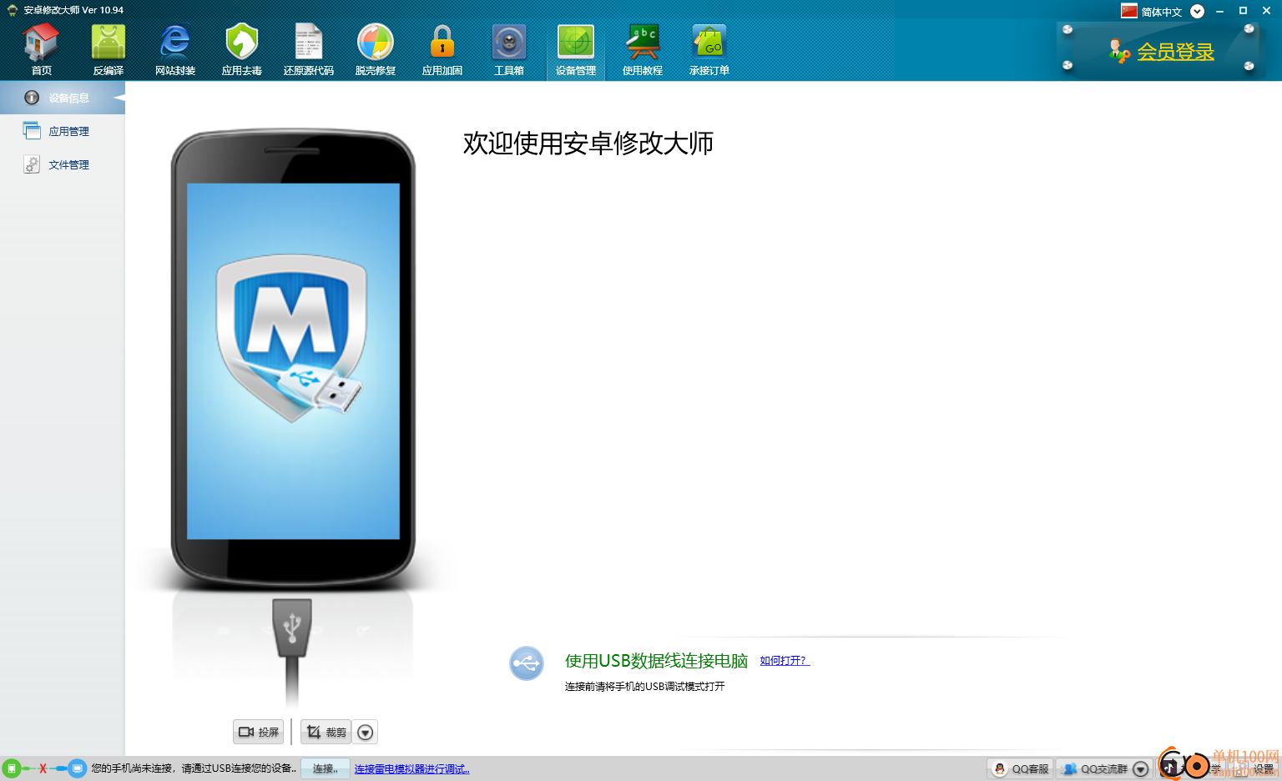Open the 应用去毒 virus removal tool
Viewport: 1282px width, 781px height.
(242, 49)
